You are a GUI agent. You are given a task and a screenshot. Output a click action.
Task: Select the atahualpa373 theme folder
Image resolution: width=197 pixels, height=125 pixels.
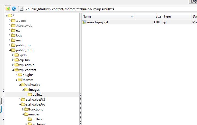[35, 100]
